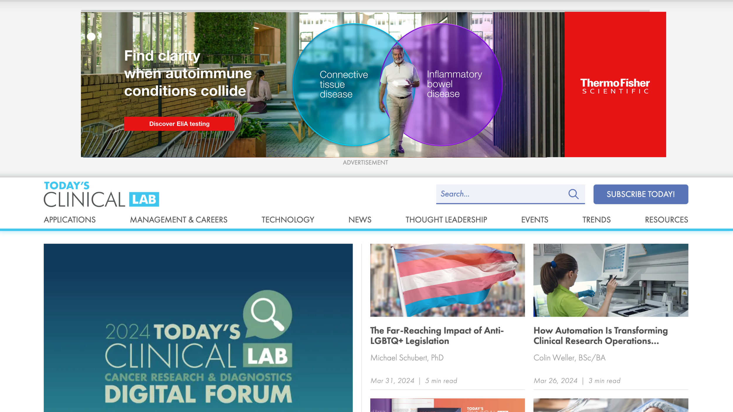This screenshot has width=733, height=412.
Task: Open the 2024 Digital Forum banner
Action: [x=198, y=328]
